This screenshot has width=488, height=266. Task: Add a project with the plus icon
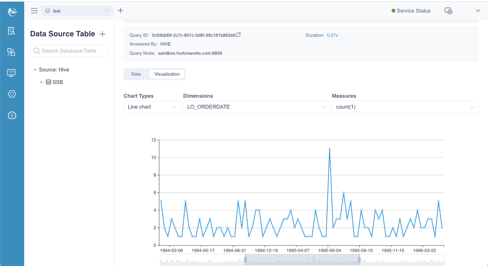[x=121, y=10]
